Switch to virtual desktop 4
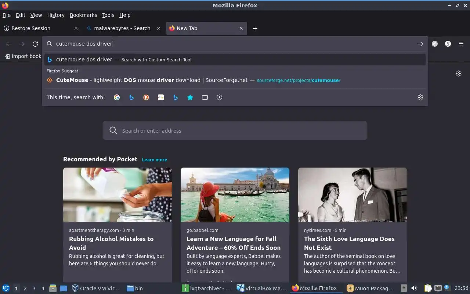Viewport: 470px width, 294px height. [43, 288]
